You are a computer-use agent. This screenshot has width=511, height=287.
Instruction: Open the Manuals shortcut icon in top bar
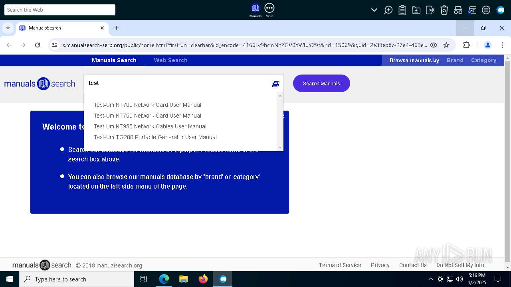(x=255, y=10)
